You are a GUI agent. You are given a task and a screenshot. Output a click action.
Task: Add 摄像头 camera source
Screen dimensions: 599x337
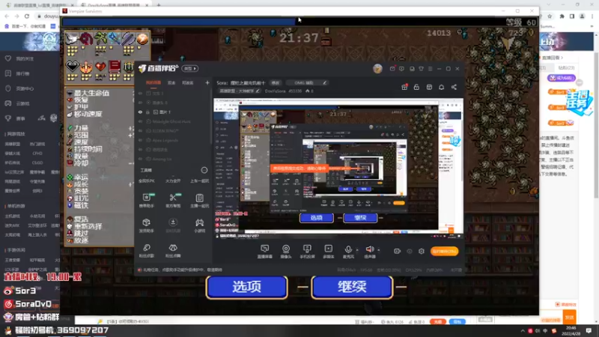pos(286,252)
